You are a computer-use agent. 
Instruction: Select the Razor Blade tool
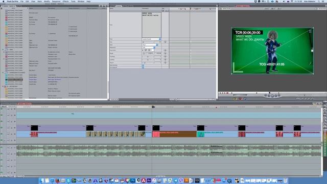[x=325, y=118]
